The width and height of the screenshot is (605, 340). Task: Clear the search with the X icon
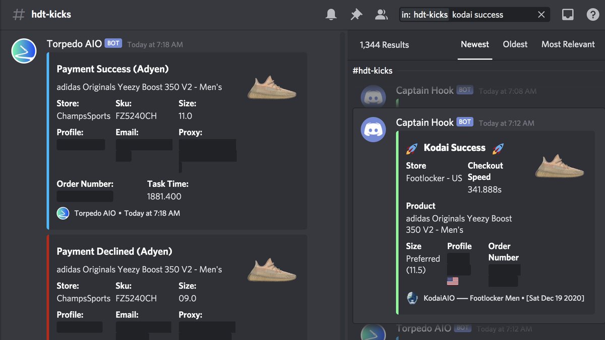pyautogui.click(x=541, y=15)
